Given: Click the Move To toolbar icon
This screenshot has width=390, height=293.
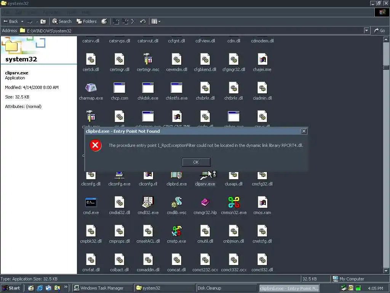Looking at the screenshot, I should [116, 21].
